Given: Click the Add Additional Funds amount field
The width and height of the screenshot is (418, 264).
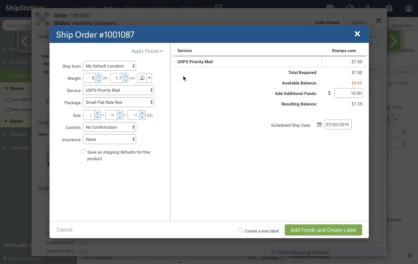Looking at the screenshot, I should (x=348, y=93).
